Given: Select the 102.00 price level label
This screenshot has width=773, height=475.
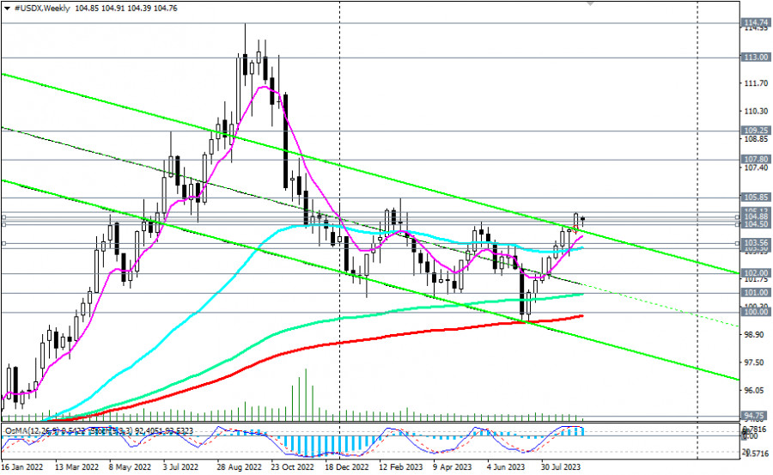Looking at the screenshot, I should [x=756, y=273].
